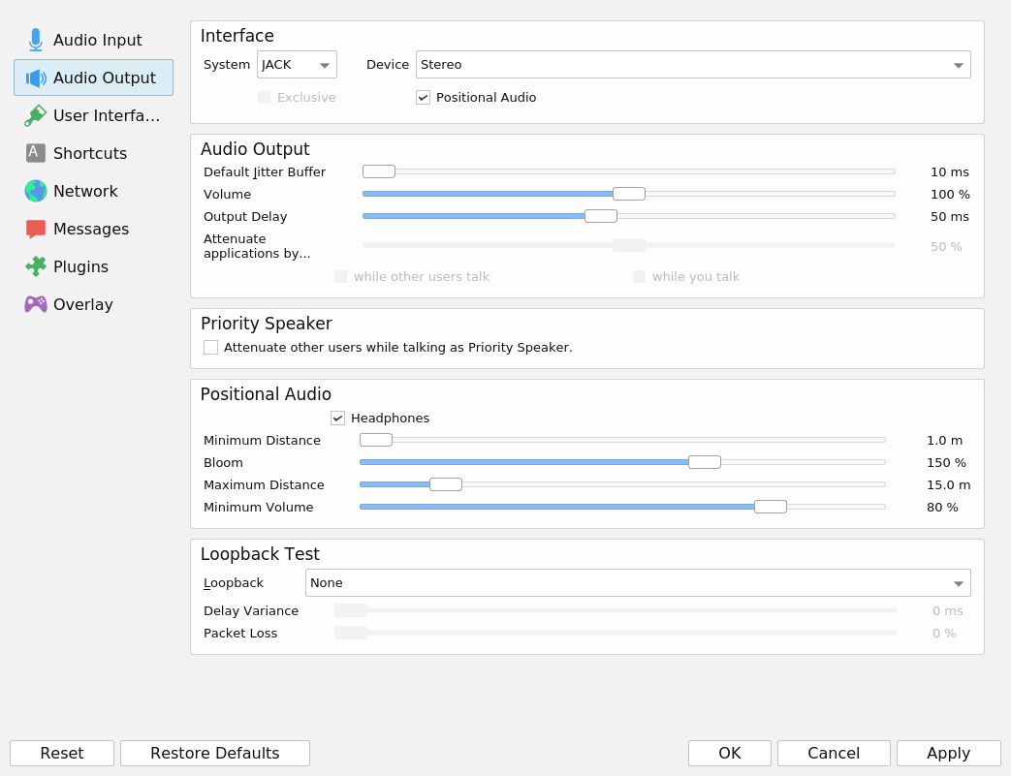
Task: Click the Apply button
Action: (x=948, y=754)
